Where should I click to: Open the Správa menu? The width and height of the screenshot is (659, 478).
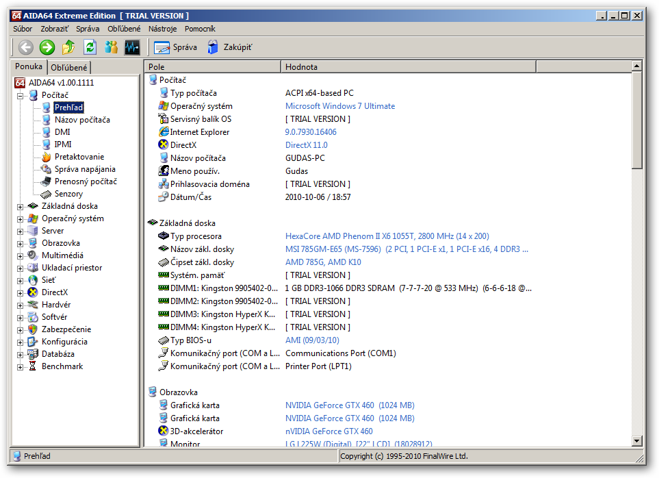click(88, 29)
